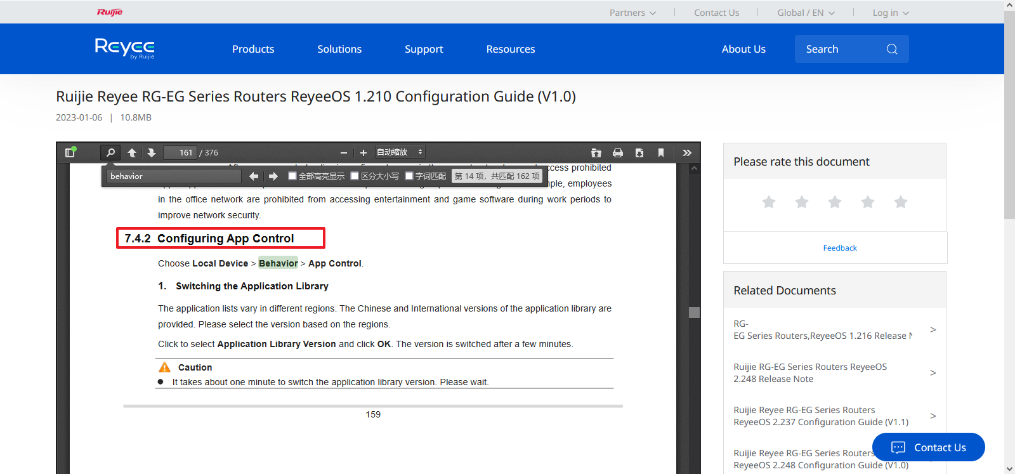Open the About Us menu
This screenshot has height=474, width=1015.
pos(743,49)
